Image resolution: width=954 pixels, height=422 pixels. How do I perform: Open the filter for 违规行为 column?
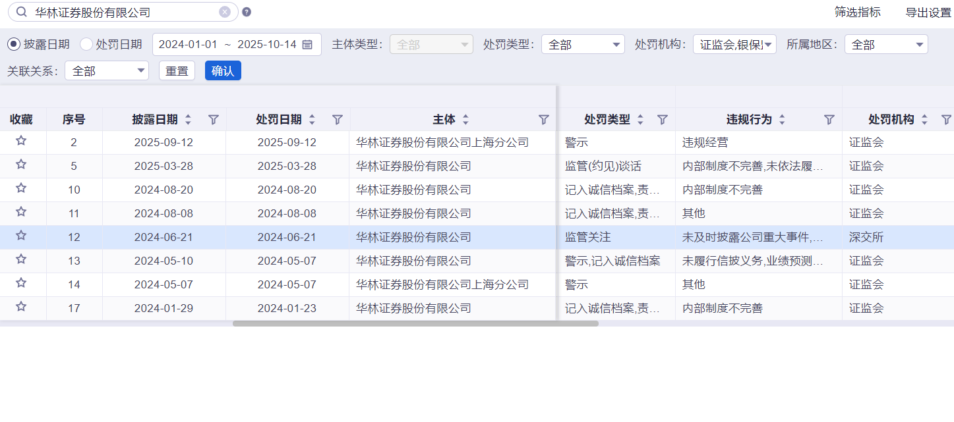tap(829, 120)
